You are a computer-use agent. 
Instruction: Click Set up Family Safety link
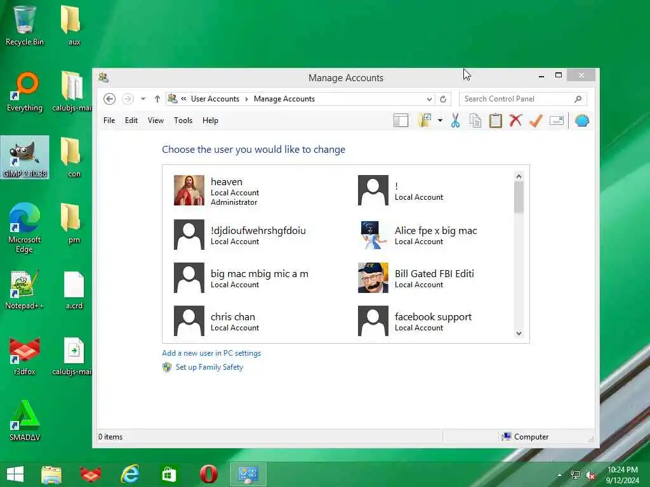[x=209, y=367]
